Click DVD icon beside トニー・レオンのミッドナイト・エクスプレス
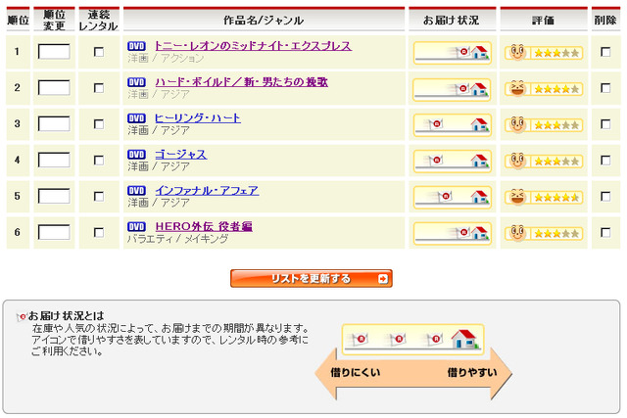 [x=136, y=46]
